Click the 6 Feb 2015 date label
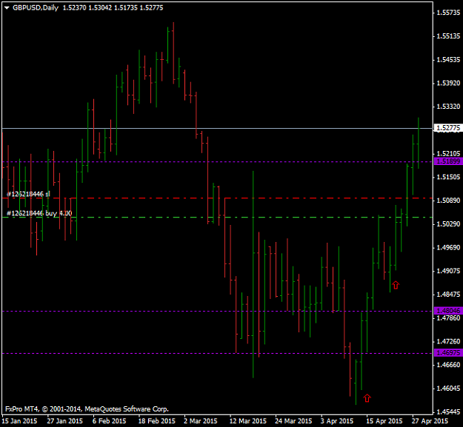This screenshot has width=463, height=427. pyautogui.click(x=109, y=421)
